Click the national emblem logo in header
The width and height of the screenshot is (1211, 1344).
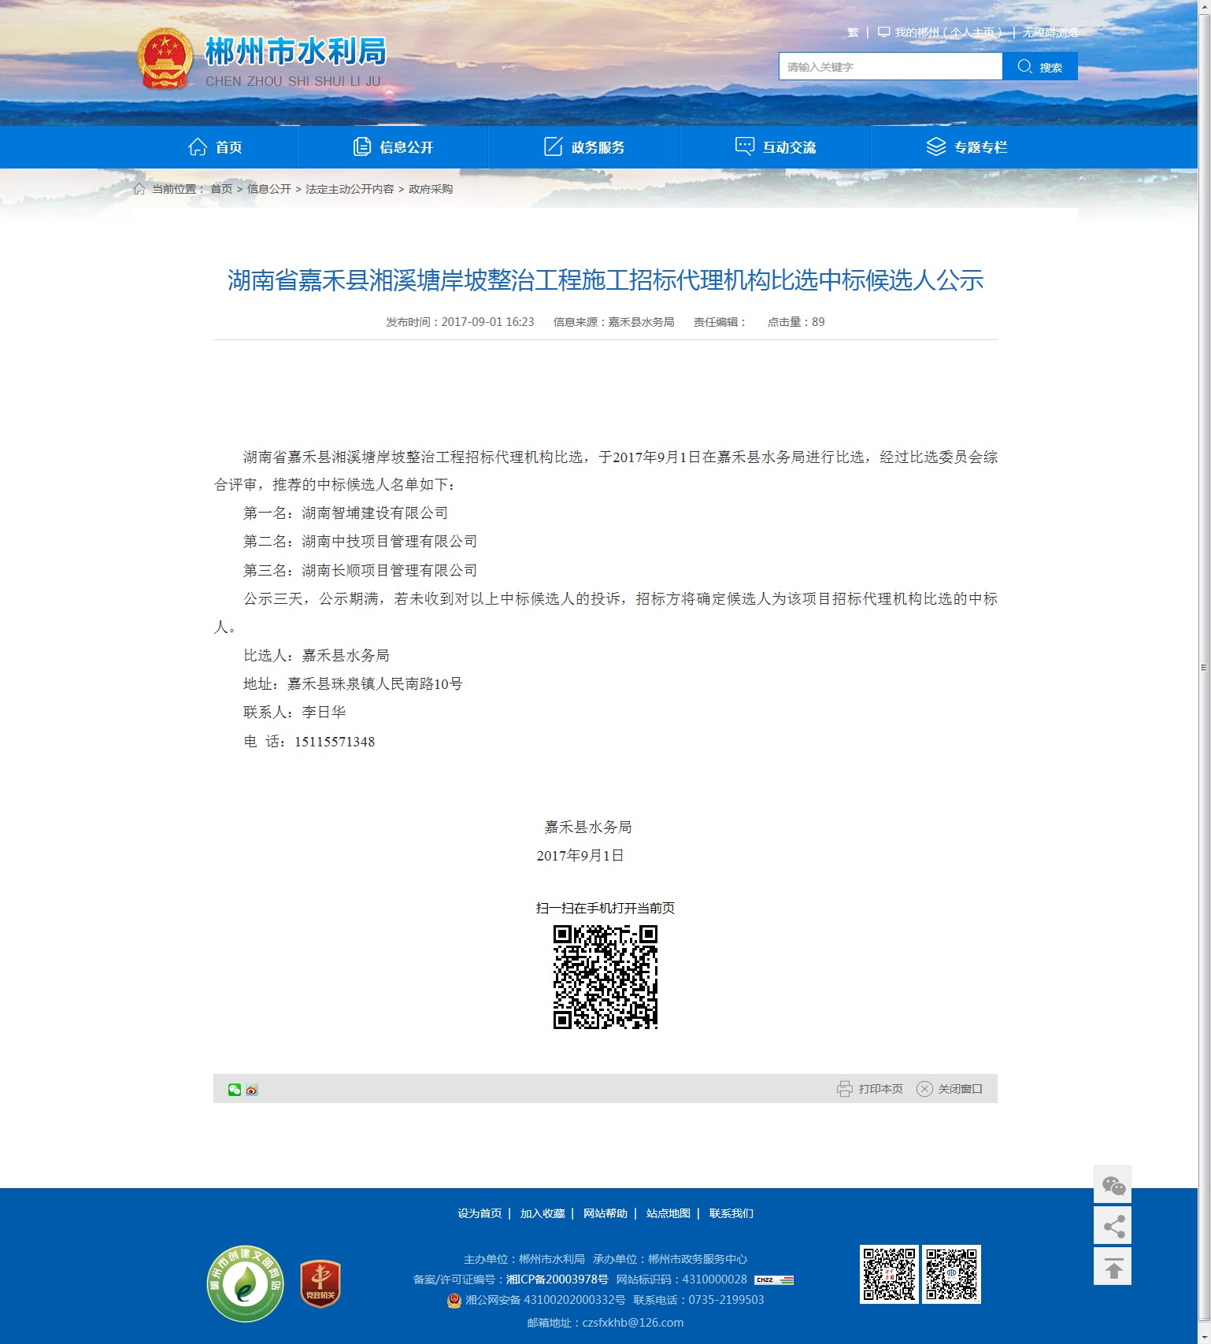coord(165,60)
